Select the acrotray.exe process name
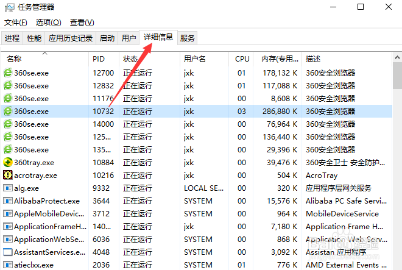 [x=36, y=176]
